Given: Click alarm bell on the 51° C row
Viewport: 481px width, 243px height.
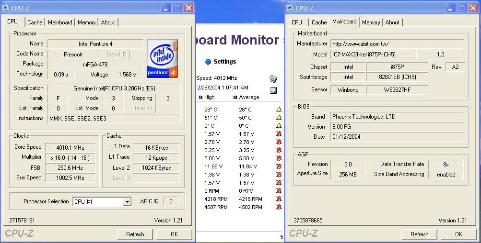Looking at the screenshot, I should click(x=279, y=118).
